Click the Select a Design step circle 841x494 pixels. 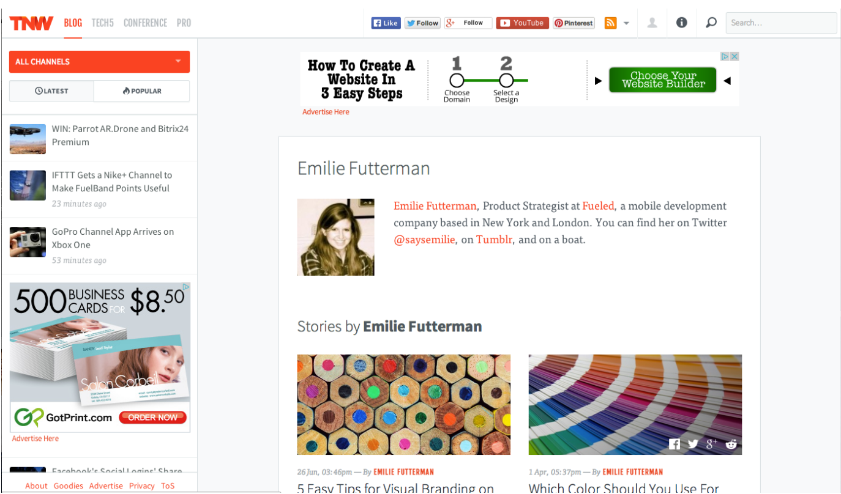[506, 80]
